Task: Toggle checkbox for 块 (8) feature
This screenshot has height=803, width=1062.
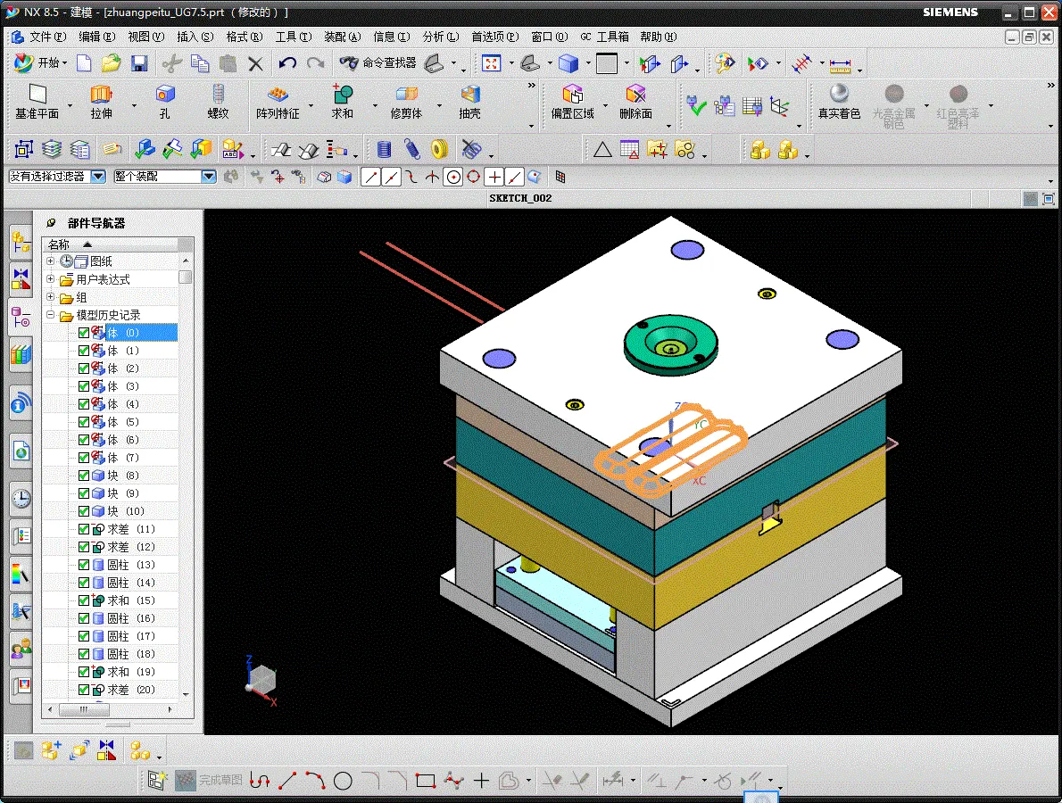Action: point(84,476)
